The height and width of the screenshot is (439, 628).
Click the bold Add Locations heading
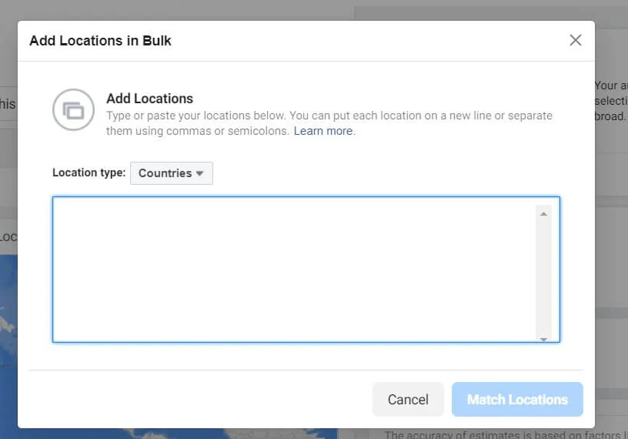149,99
